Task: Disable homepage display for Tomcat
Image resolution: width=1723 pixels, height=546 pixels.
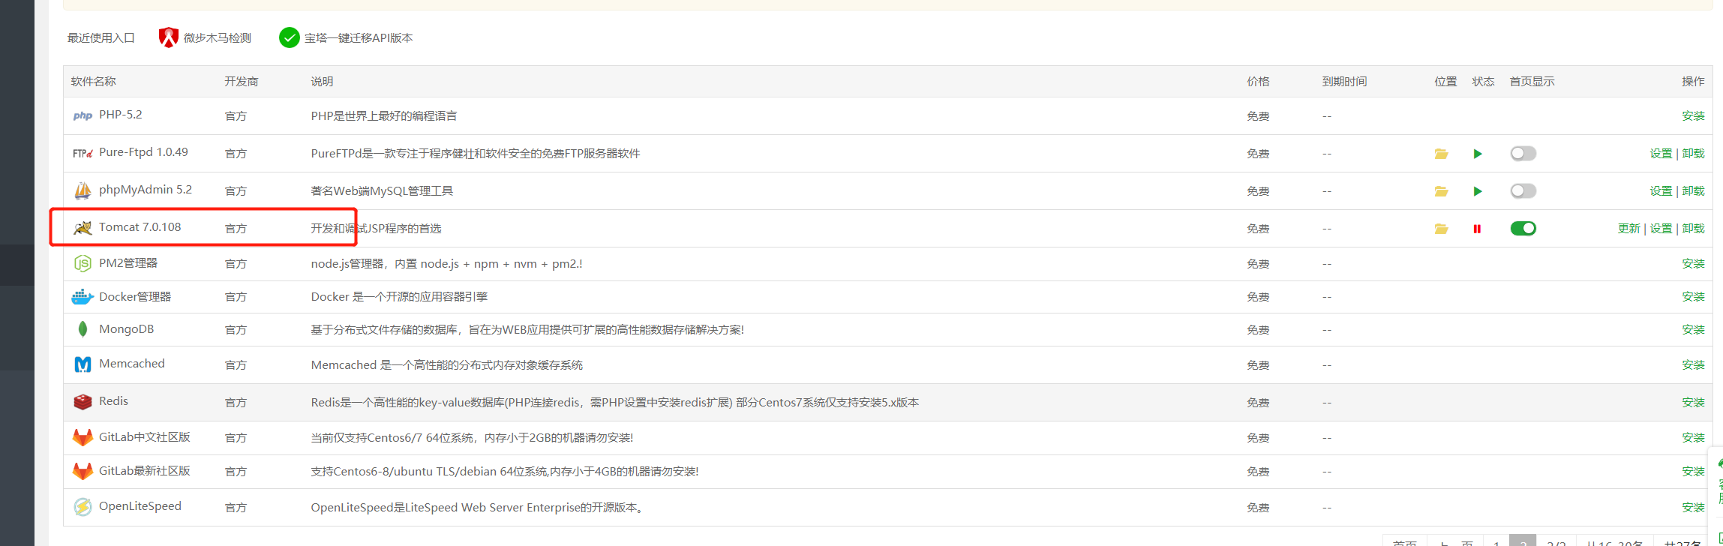Action: coord(1523,229)
